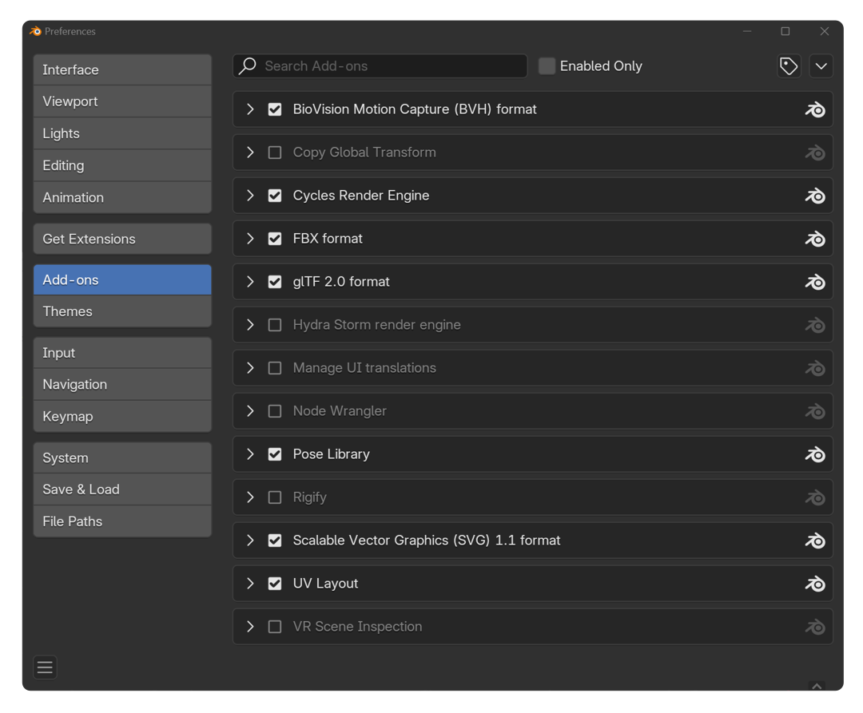The image size is (863, 713).
Task: Enable Manage UI translations add-on
Action: 275,368
